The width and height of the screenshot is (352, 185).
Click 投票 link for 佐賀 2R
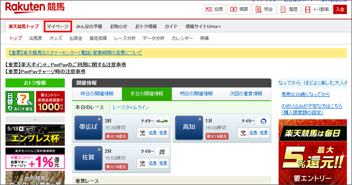click(163, 163)
